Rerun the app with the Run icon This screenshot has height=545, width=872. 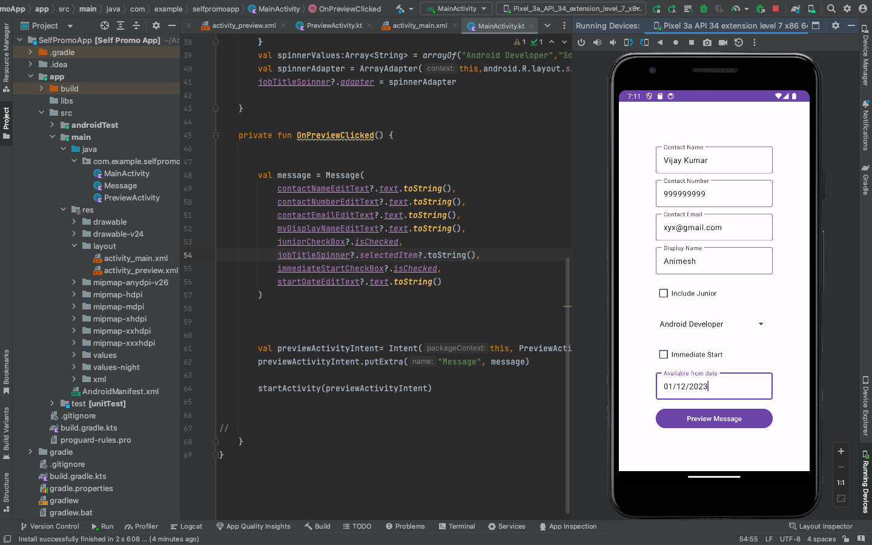656,8
